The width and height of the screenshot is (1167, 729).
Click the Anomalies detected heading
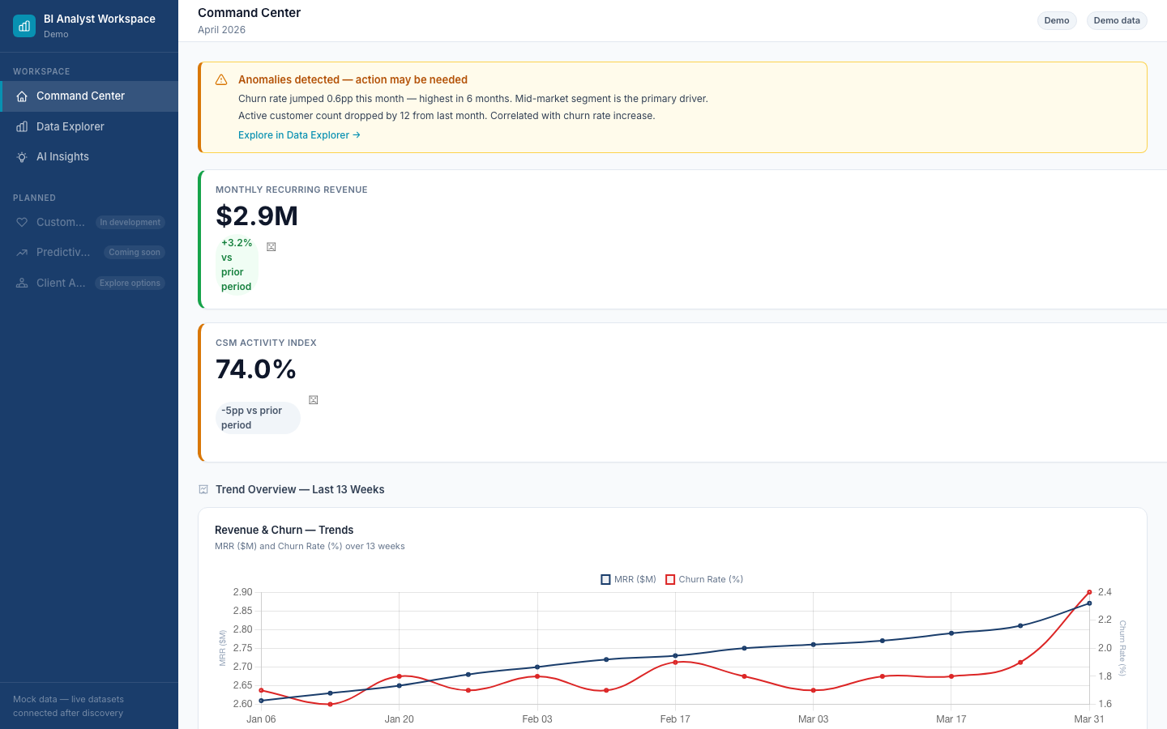pos(353,79)
